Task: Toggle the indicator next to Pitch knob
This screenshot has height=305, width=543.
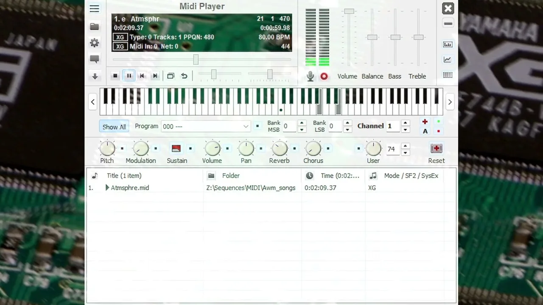Action: pos(122,149)
